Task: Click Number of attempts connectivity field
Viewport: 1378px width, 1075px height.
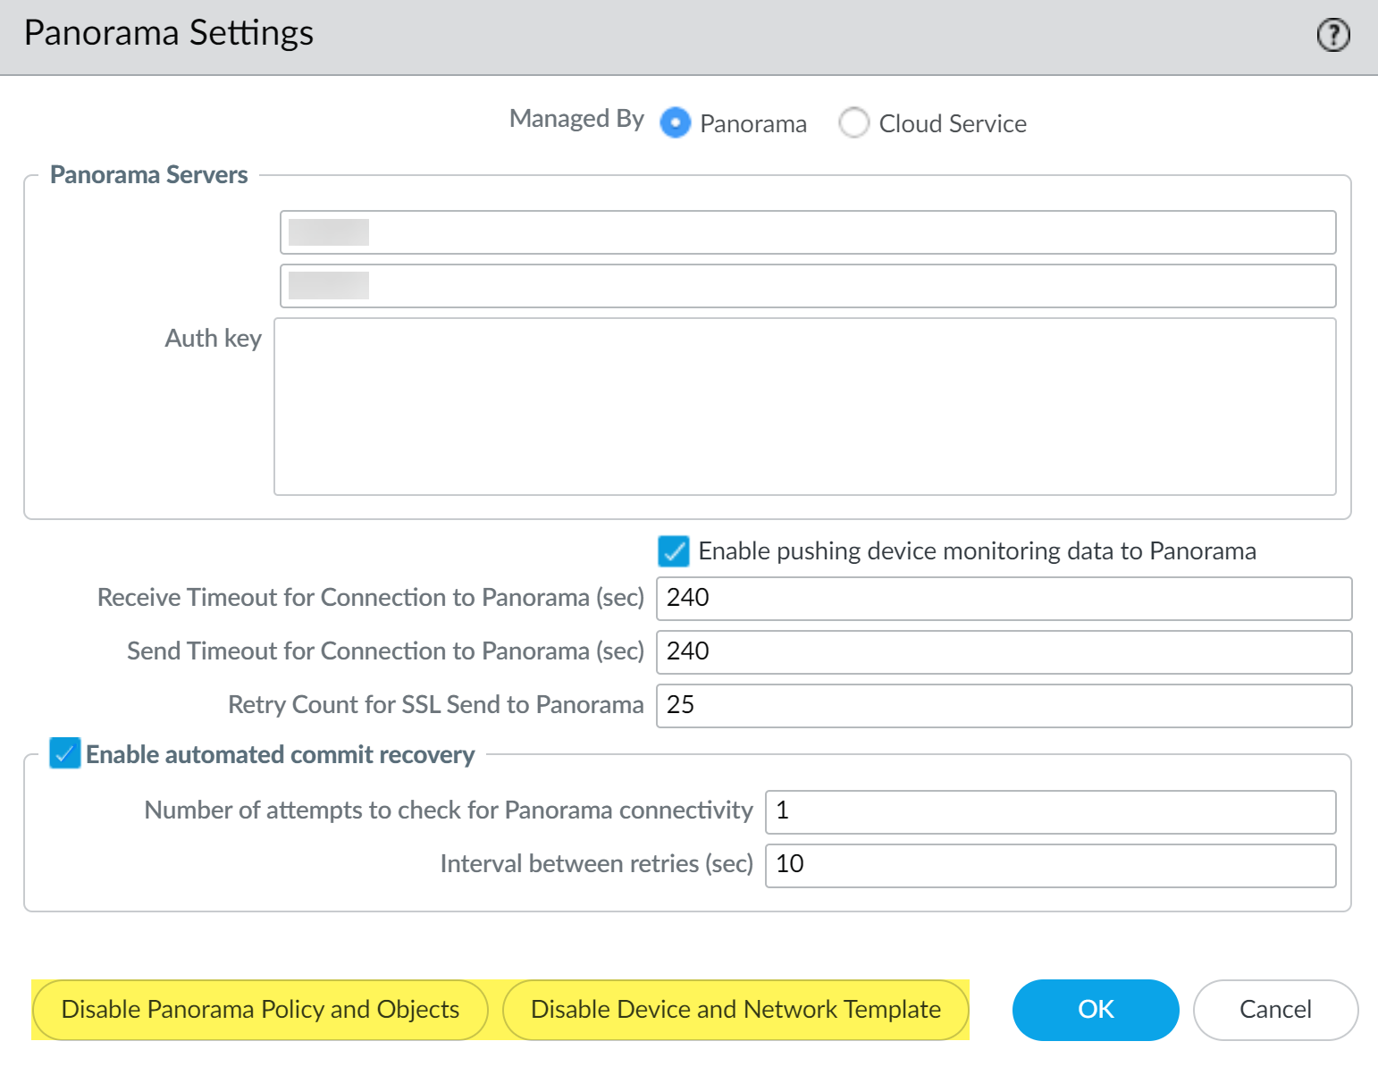Action: tap(1050, 811)
